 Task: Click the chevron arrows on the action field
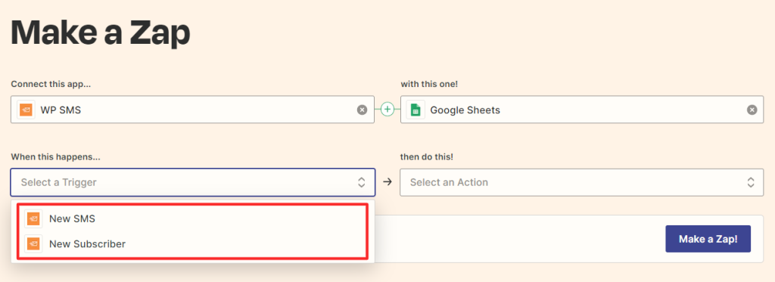pos(751,182)
